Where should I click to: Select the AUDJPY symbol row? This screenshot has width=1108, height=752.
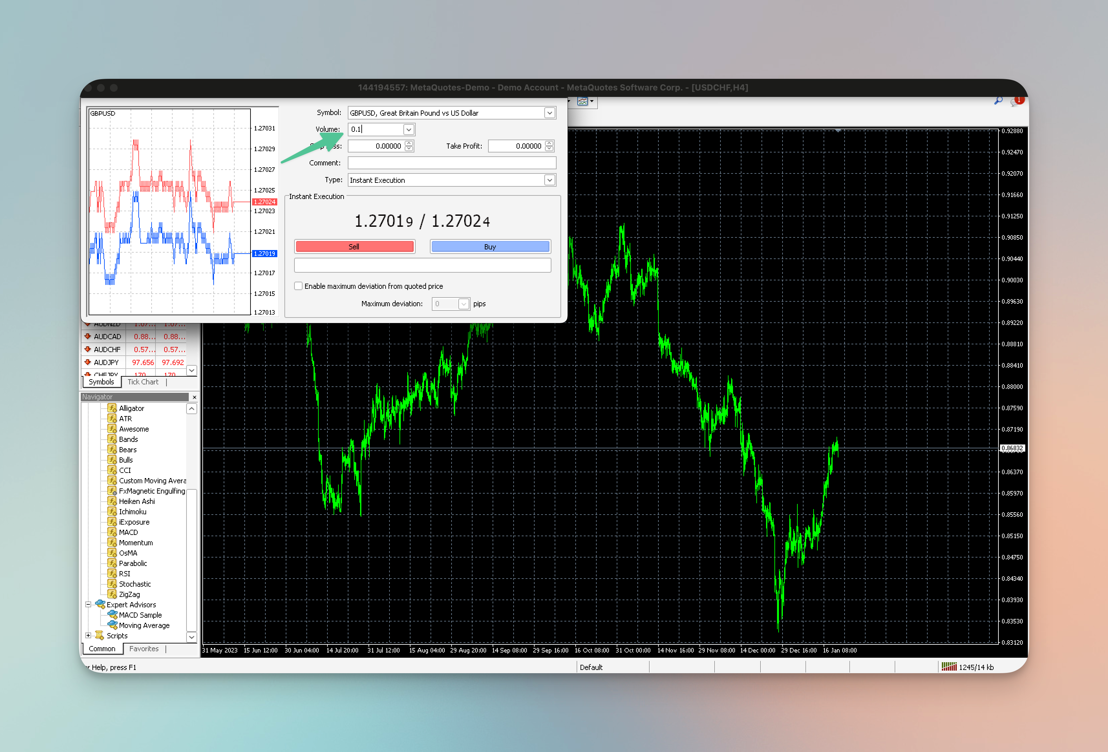point(106,362)
